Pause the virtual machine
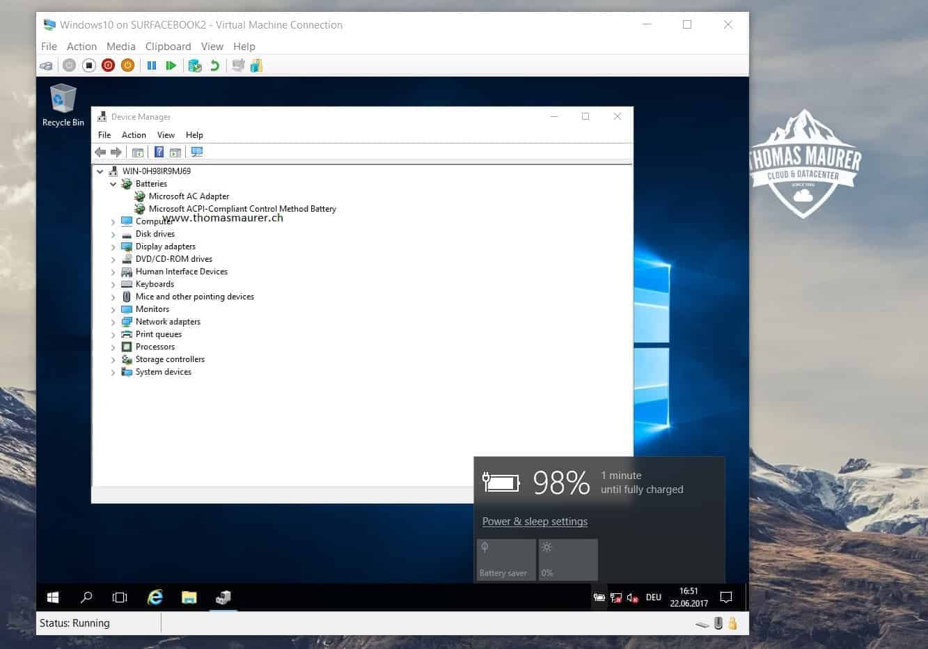This screenshot has height=649, width=928. (x=152, y=65)
